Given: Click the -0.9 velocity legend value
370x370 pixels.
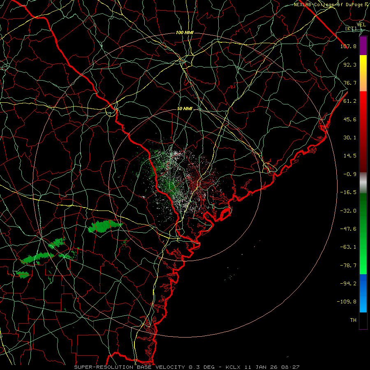Looking at the screenshot, I should click(350, 174).
